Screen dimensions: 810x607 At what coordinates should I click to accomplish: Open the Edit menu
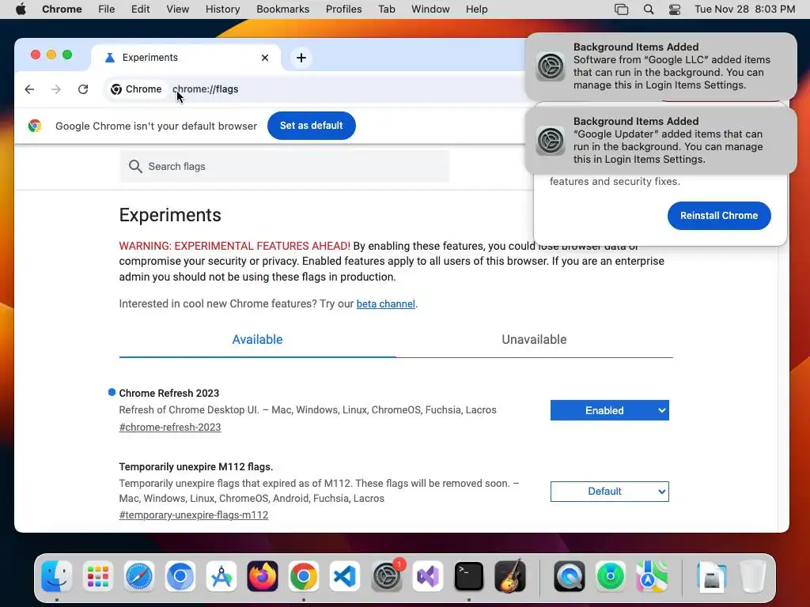tap(140, 9)
